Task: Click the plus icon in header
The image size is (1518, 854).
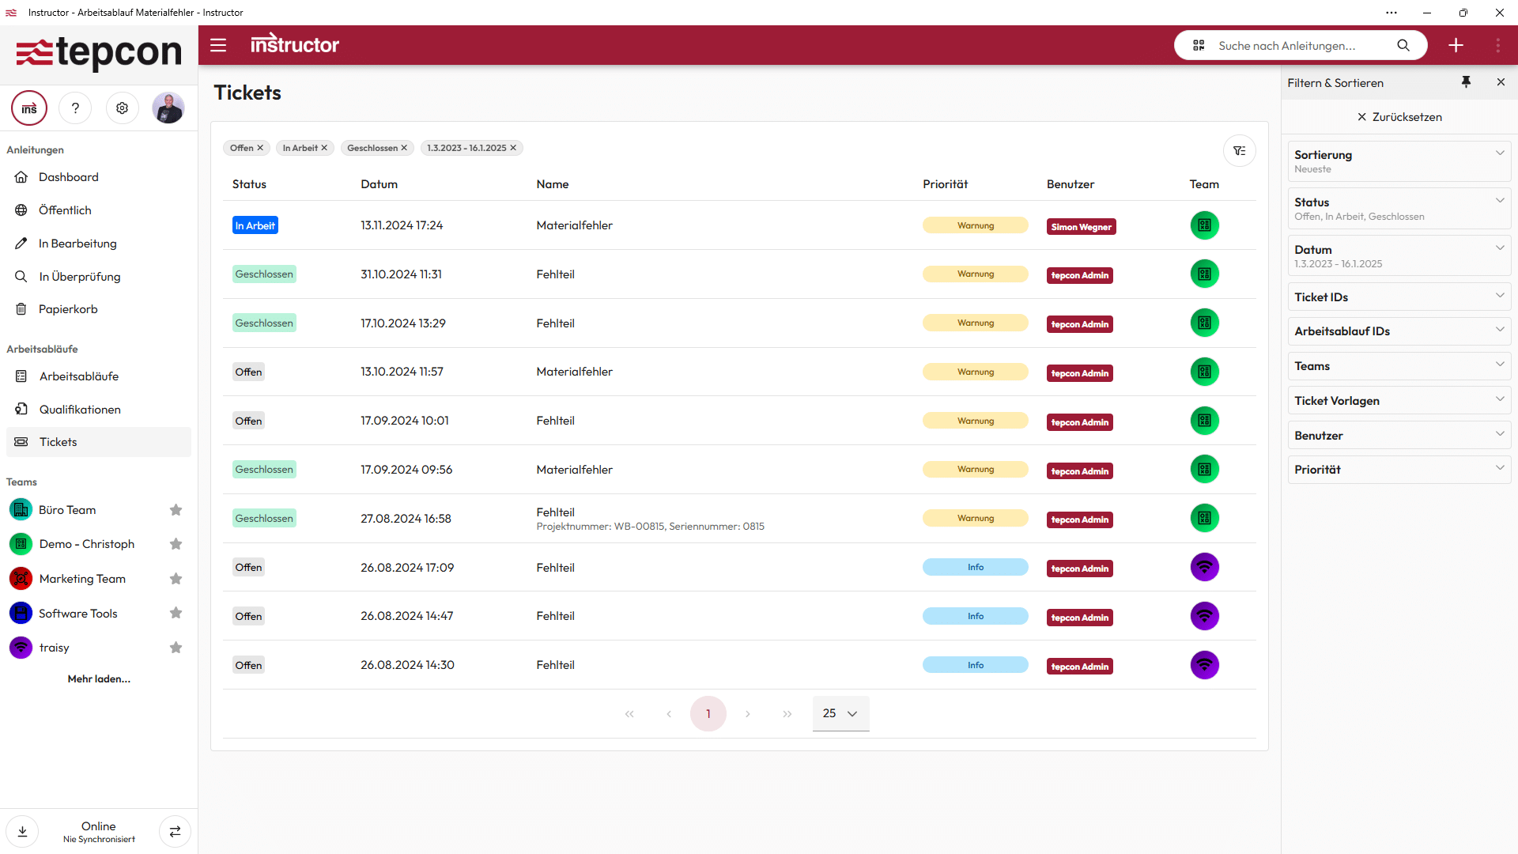Action: 1456,46
